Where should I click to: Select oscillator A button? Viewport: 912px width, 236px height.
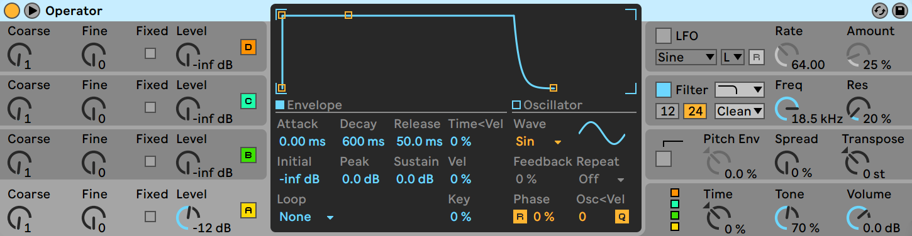click(x=248, y=210)
